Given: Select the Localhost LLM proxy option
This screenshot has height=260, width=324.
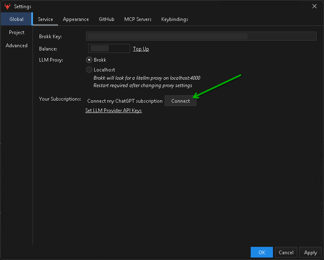Looking at the screenshot, I should point(89,70).
